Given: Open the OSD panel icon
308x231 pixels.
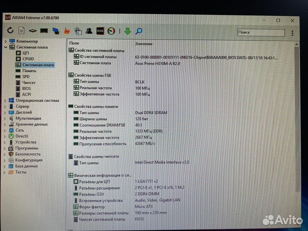Looking at the screenshot, I should click(x=100, y=31).
